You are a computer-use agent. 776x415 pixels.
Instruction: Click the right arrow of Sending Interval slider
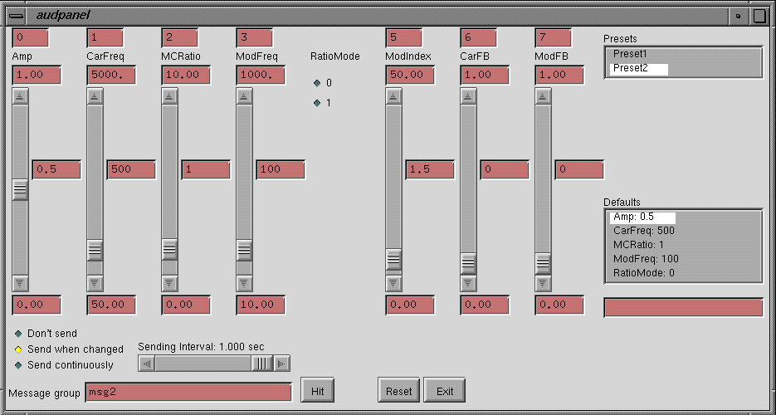(x=281, y=364)
